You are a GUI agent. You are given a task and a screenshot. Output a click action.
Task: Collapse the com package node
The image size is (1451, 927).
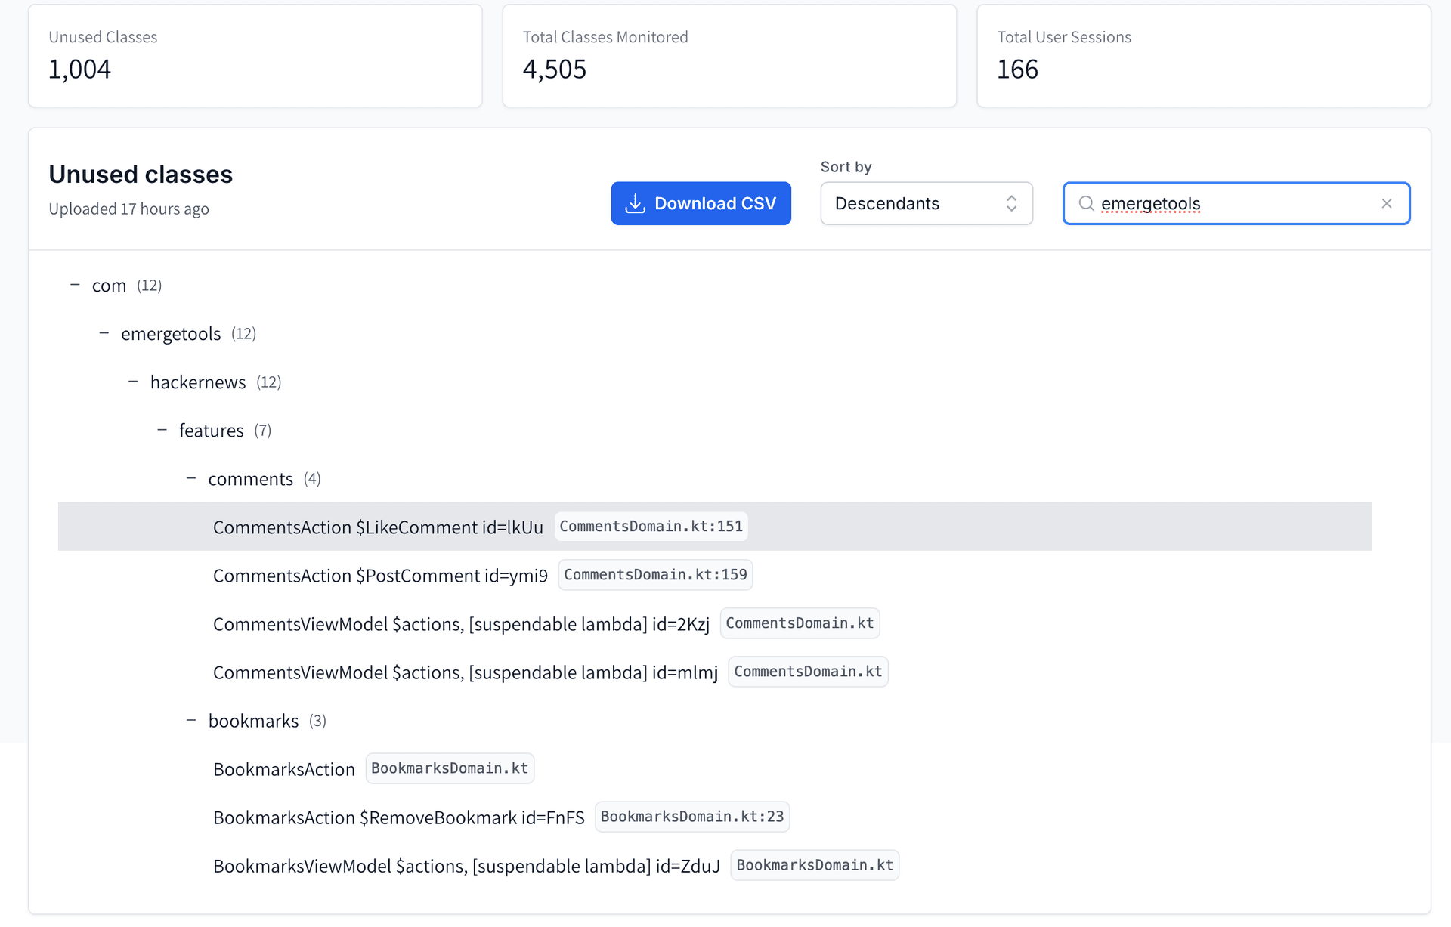click(x=75, y=284)
